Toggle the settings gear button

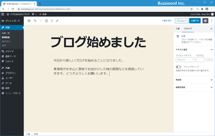coord(205,21)
